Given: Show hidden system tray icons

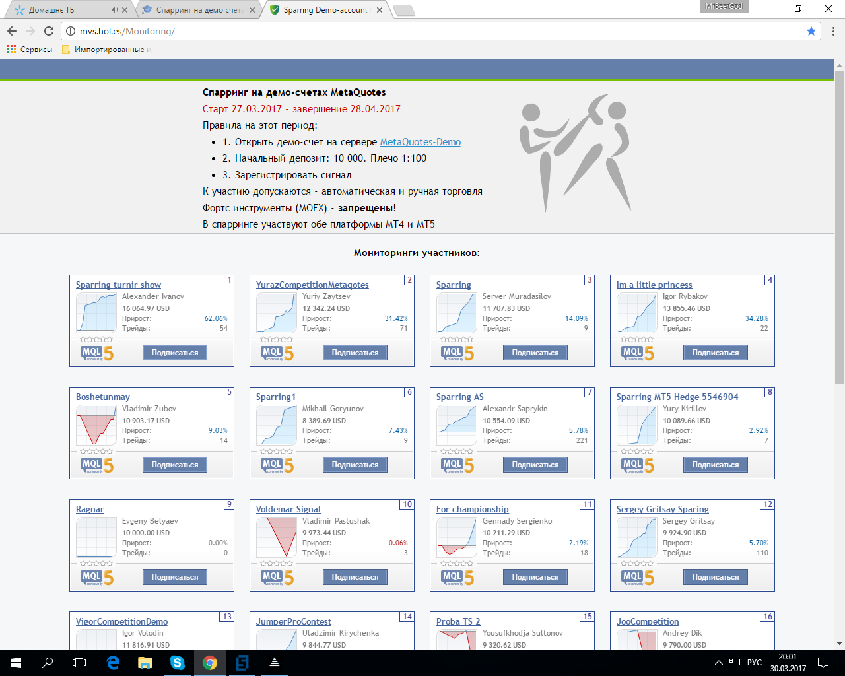Looking at the screenshot, I should tap(719, 663).
